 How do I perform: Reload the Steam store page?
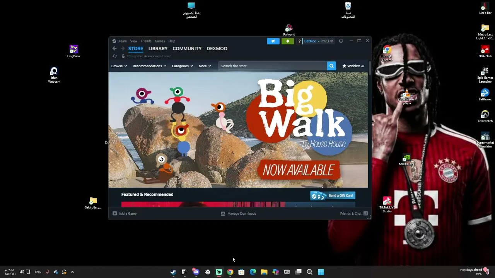tap(114, 56)
